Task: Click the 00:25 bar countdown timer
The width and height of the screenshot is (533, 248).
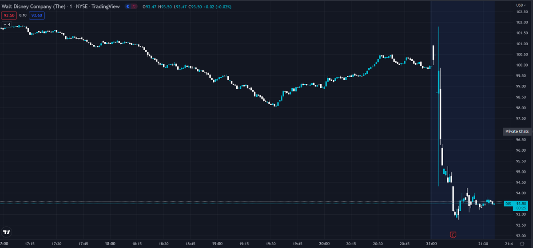Action: [521, 208]
